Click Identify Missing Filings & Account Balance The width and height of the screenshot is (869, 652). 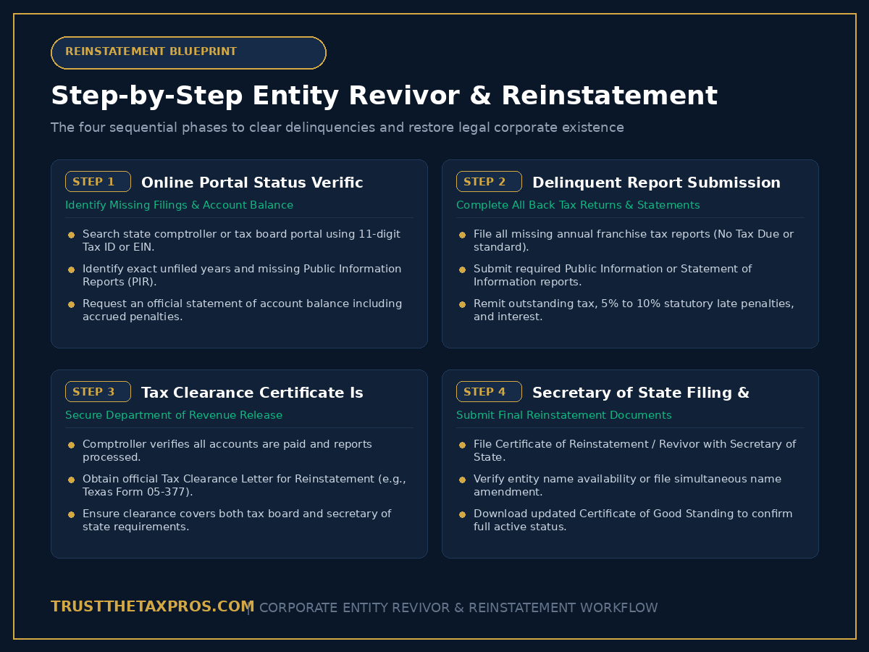179,205
